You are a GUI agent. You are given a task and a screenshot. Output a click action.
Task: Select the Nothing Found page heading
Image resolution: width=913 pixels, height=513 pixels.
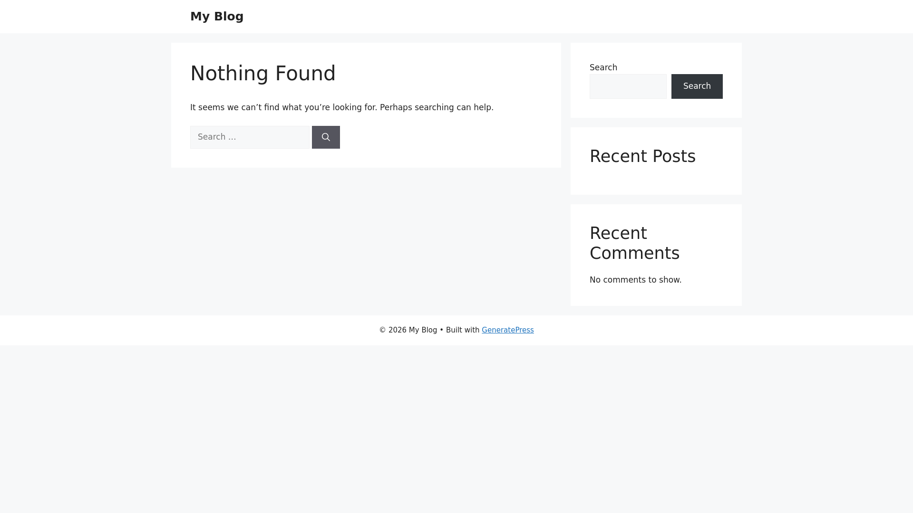pyautogui.click(x=263, y=74)
